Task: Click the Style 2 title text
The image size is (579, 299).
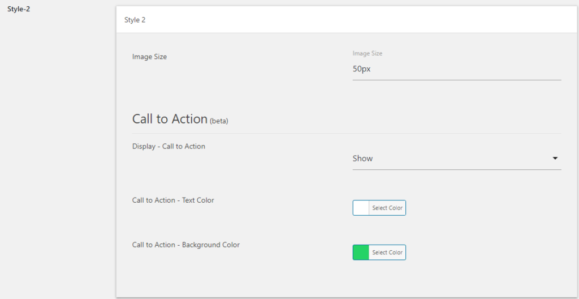Action: point(135,20)
